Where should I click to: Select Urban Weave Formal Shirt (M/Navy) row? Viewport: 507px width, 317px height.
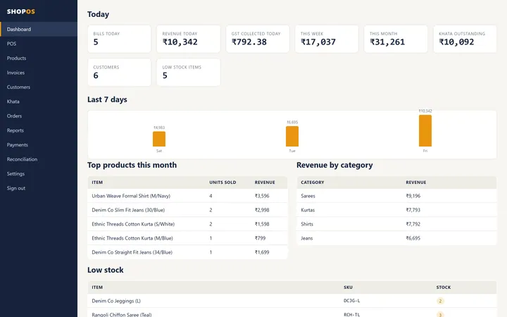[187, 196]
